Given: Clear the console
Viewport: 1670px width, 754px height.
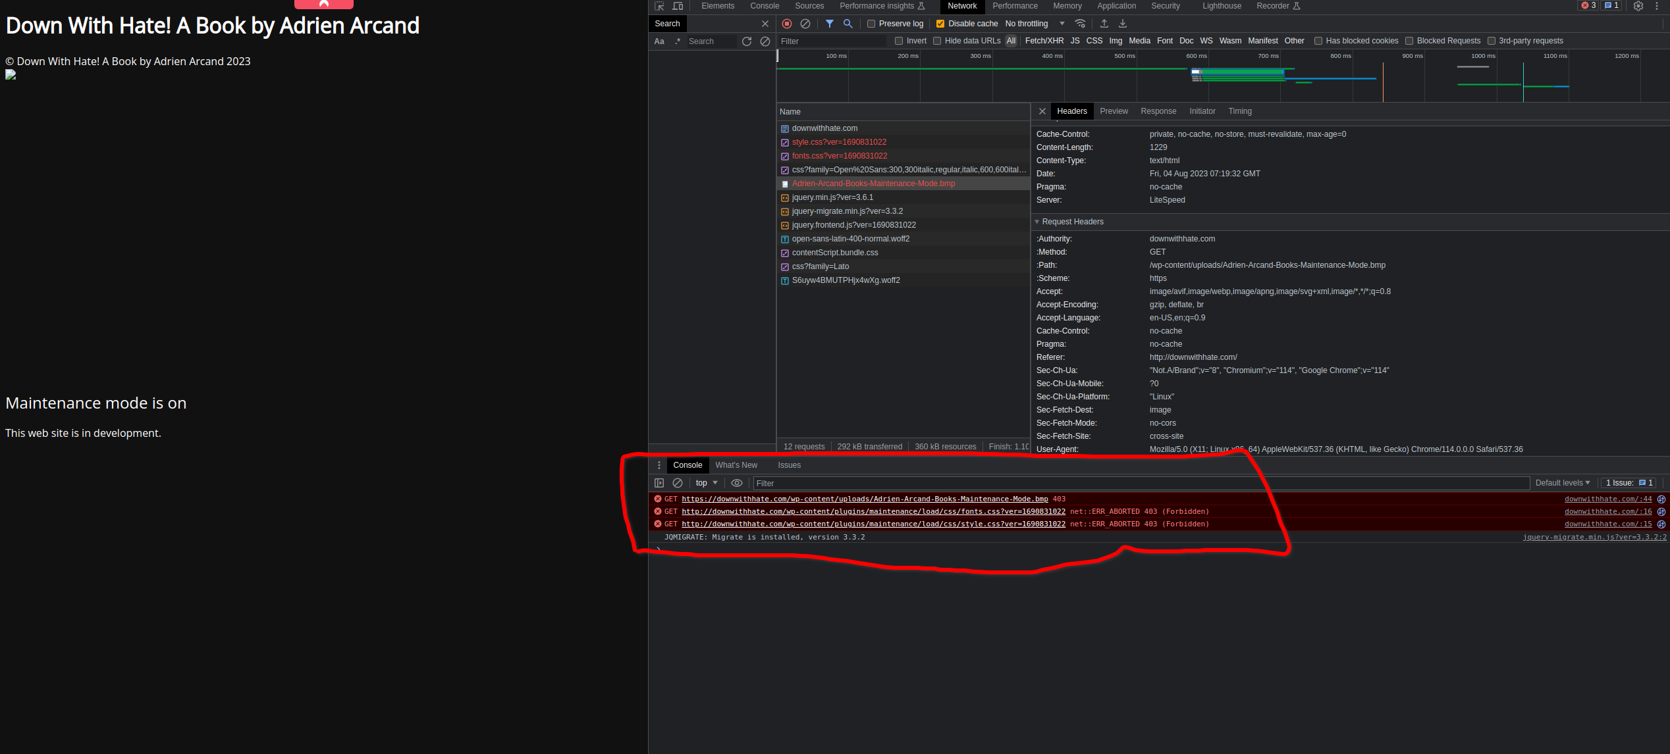Looking at the screenshot, I should click(678, 483).
